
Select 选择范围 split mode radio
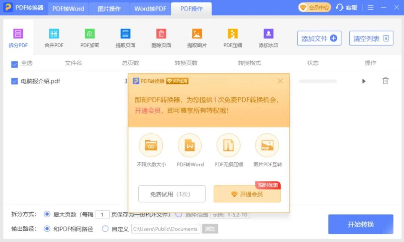tap(179, 215)
